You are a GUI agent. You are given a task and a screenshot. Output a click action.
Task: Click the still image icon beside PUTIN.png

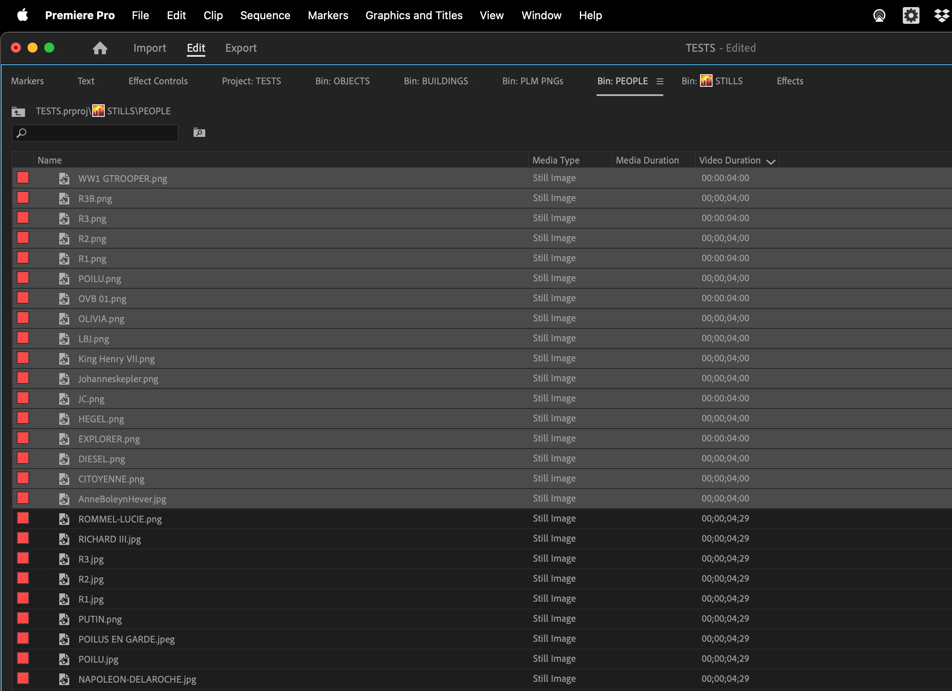pos(64,619)
